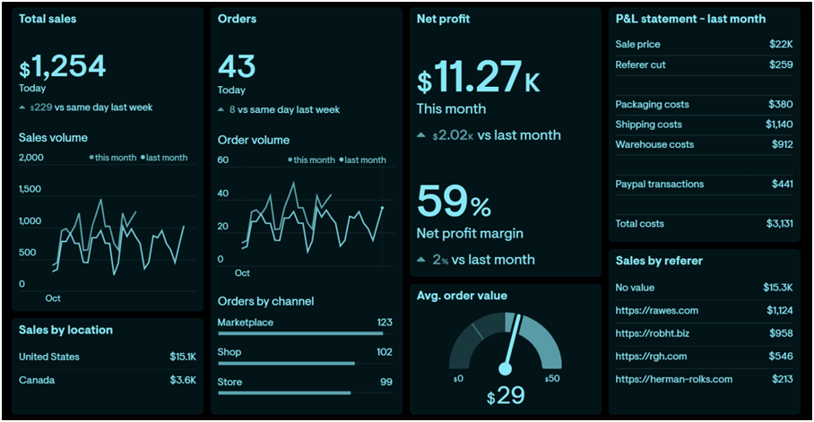The image size is (814, 422).
Task: Open the https://rawes.com referer link
Action: point(657,310)
